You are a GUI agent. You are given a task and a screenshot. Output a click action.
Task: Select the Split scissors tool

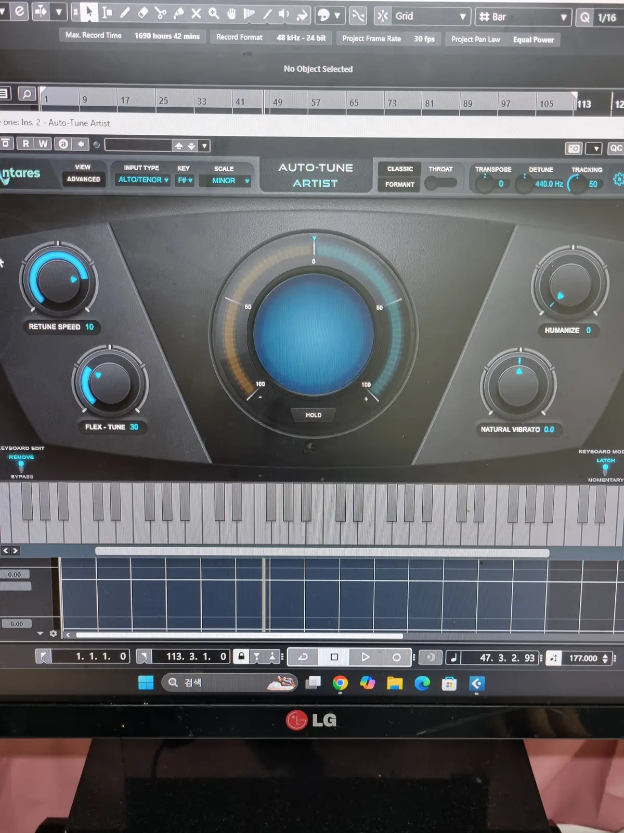[x=160, y=13]
